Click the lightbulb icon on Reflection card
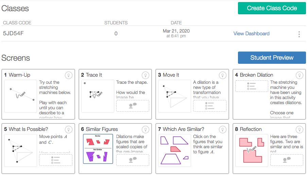This screenshot has width=307, height=175. [300, 130]
